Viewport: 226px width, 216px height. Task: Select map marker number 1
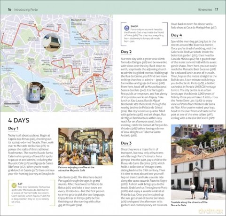pyautogui.click(x=108, y=58)
